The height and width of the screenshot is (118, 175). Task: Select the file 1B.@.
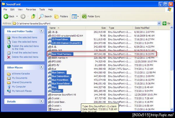(55, 32)
